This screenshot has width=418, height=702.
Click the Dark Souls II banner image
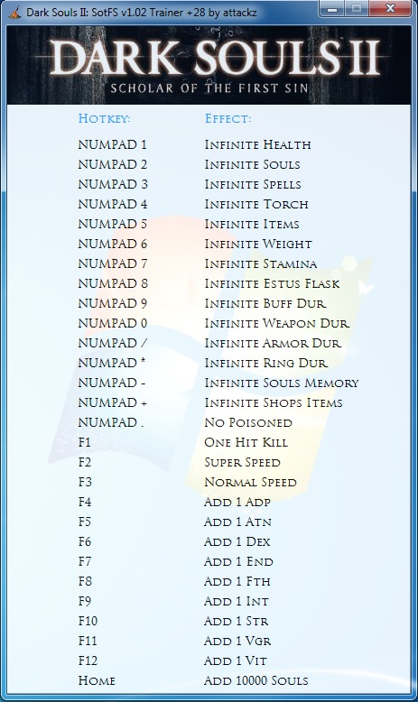[209, 65]
